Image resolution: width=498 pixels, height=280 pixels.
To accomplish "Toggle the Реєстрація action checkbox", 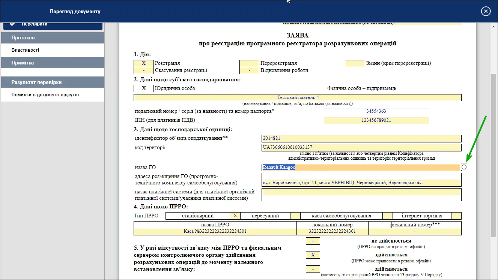I will point(144,63).
